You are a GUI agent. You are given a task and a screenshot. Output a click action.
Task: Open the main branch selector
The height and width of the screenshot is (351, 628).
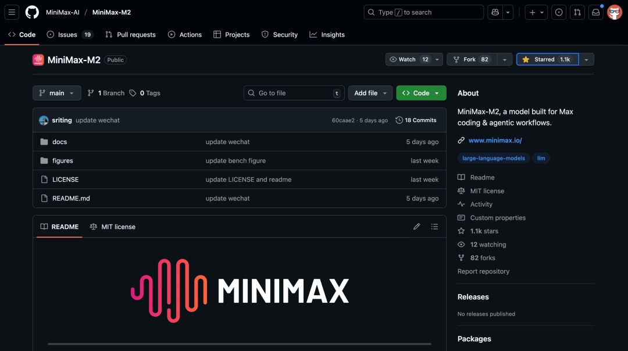[x=57, y=93]
